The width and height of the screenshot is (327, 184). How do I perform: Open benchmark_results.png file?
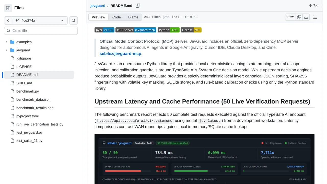tap(35, 108)
